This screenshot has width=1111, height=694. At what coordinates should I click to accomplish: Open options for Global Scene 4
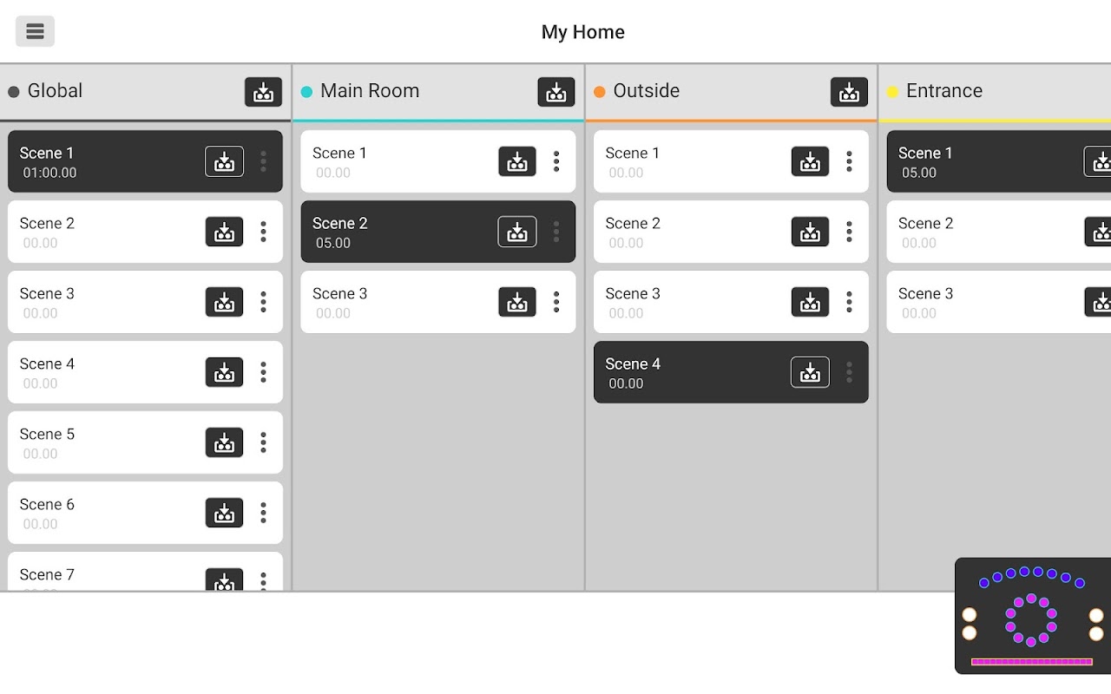tap(263, 372)
